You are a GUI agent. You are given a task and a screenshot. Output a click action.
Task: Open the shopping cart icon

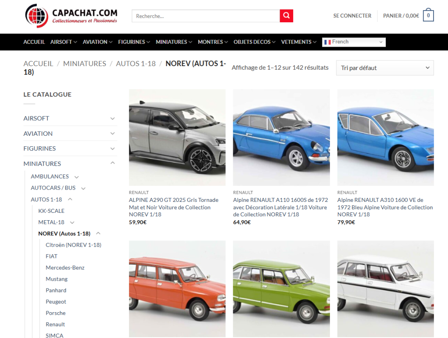click(x=427, y=15)
